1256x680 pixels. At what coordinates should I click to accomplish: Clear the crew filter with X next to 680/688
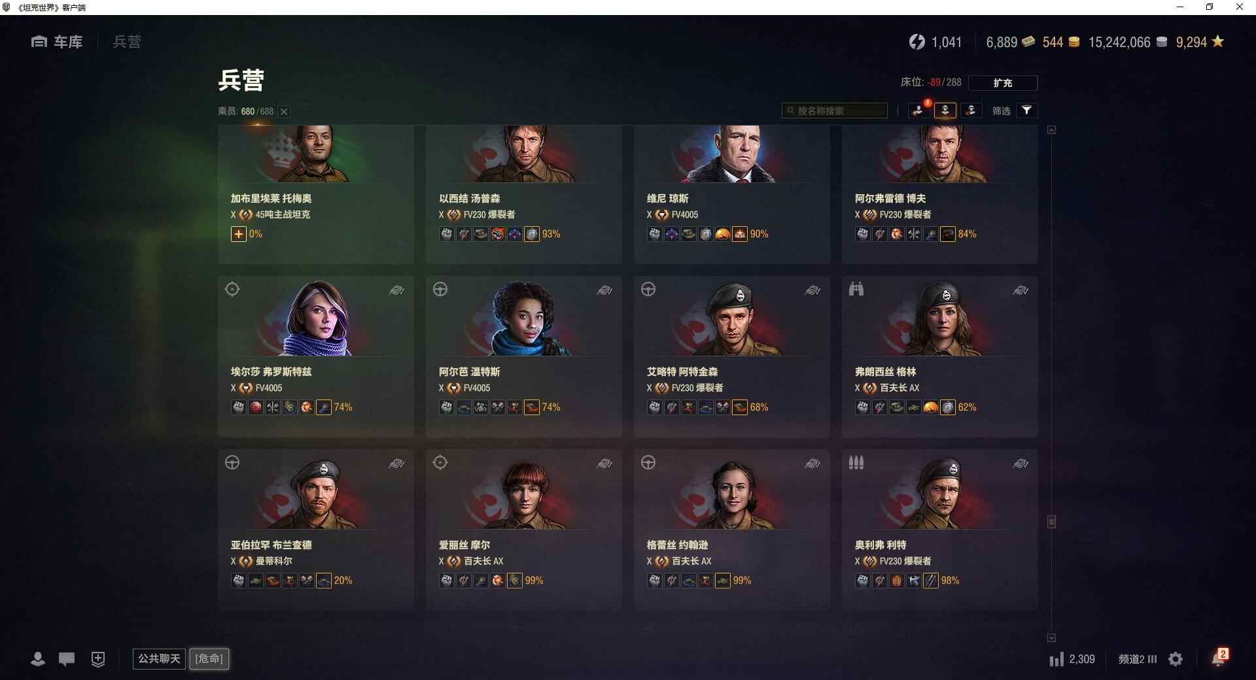(x=284, y=112)
